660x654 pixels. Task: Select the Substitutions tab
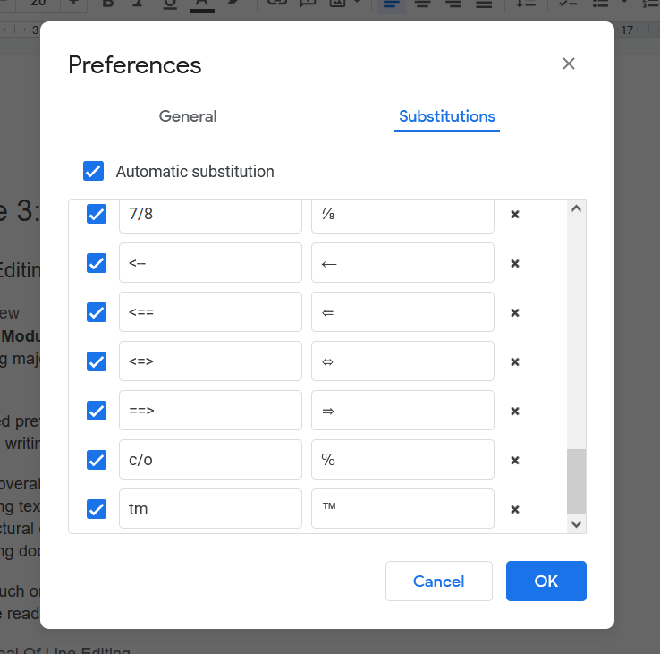[447, 116]
